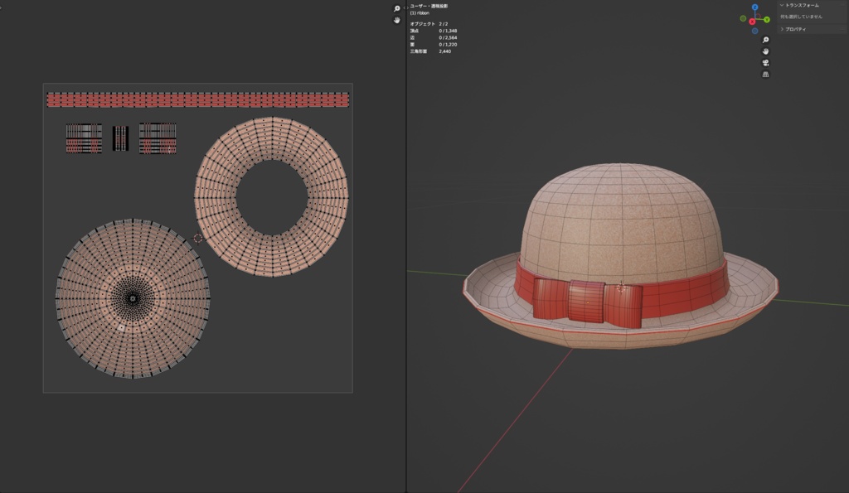Click the 3D viewport zoom magnifier icon

coord(765,40)
